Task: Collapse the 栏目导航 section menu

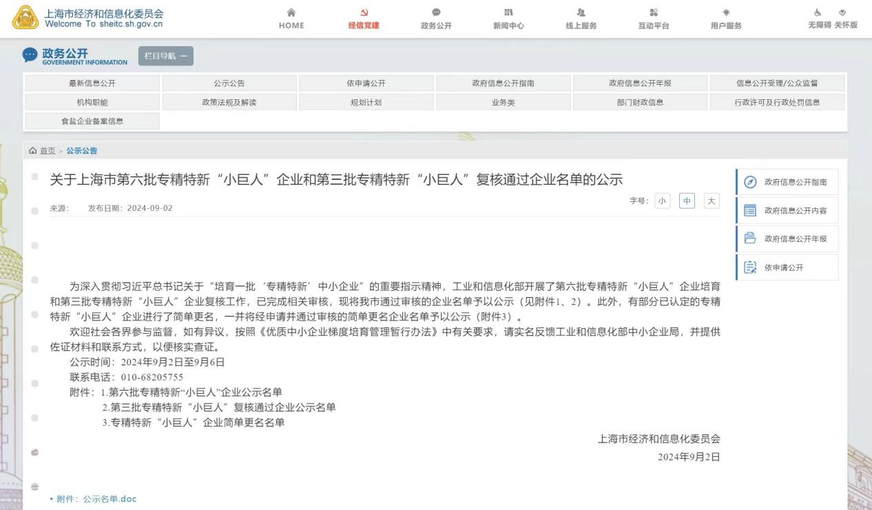Action: coord(165,57)
